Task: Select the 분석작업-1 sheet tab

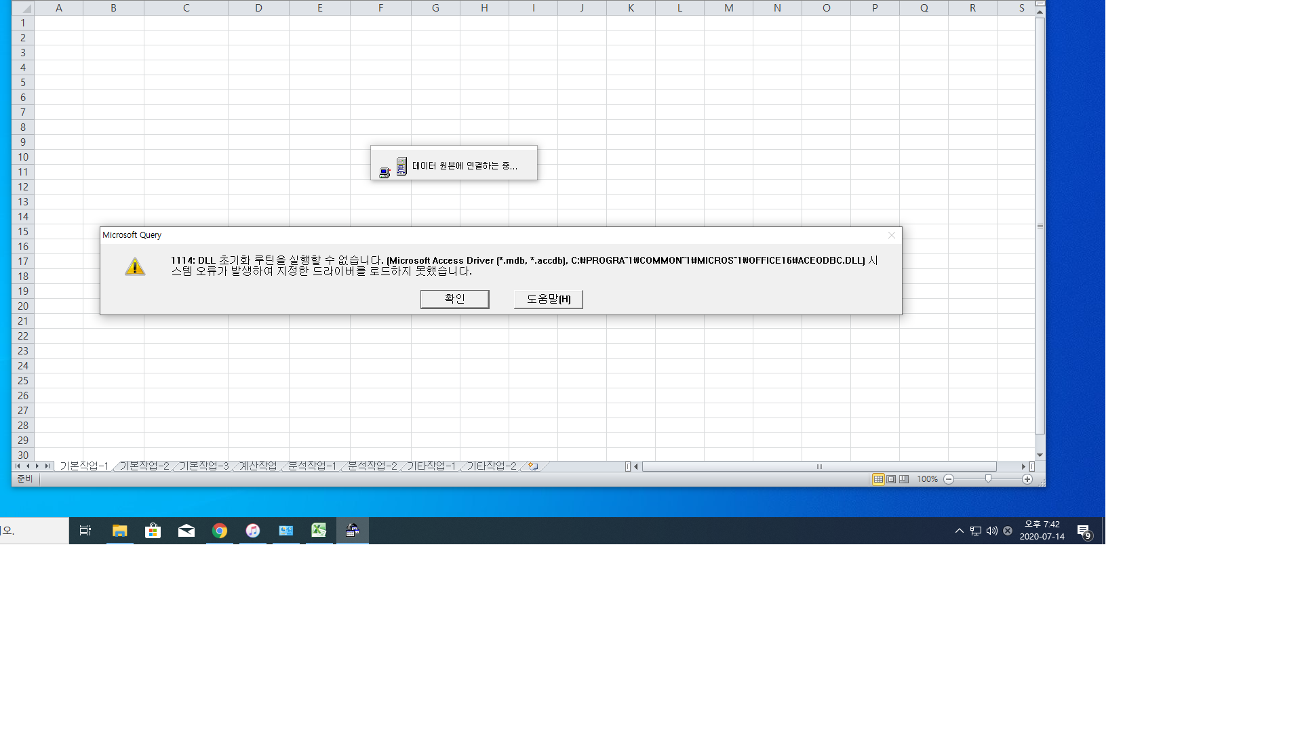Action: pyautogui.click(x=312, y=466)
